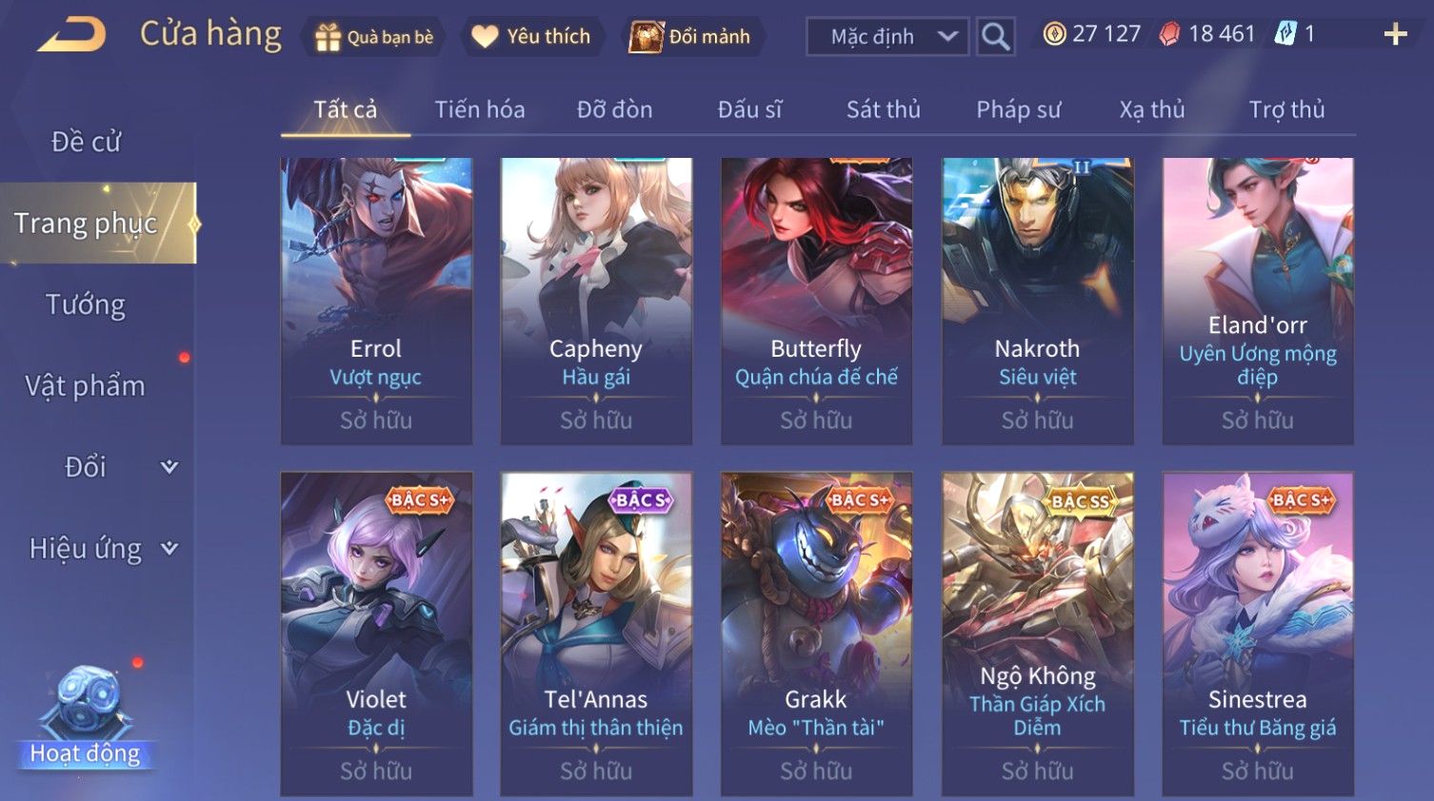The width and height of the screenshot is (1434, 801).
Task: Open Tướng in the sidebar
Action: tap(86, 304)
